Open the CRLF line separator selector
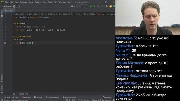 [74, 100]
